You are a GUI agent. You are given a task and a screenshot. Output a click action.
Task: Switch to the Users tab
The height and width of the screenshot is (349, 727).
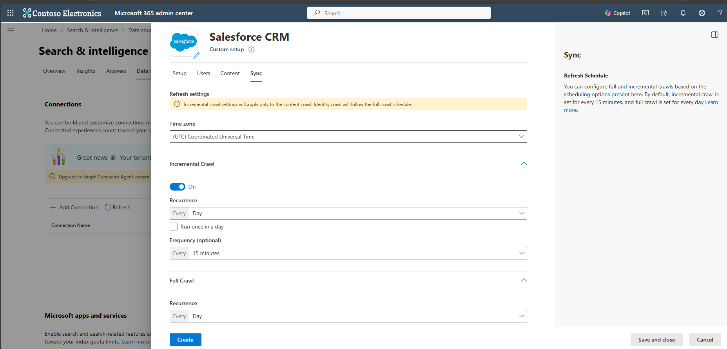coord(203,74)
